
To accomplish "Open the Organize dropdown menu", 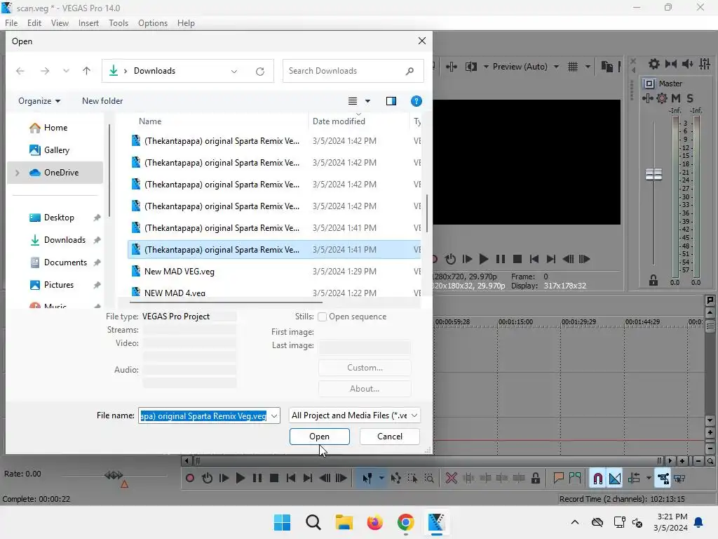I will [39, 101].
